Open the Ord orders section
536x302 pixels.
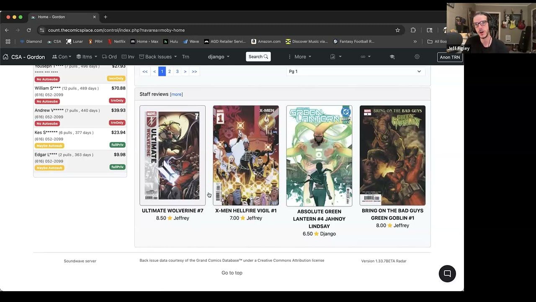tap(109, 57)
